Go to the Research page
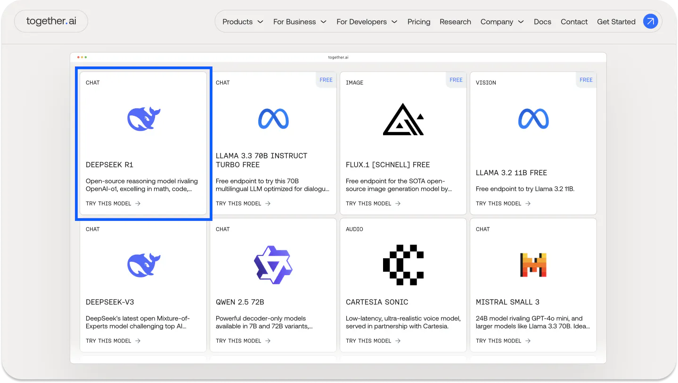Viewport: 678px width, 383px height. (x=455, y=22)
